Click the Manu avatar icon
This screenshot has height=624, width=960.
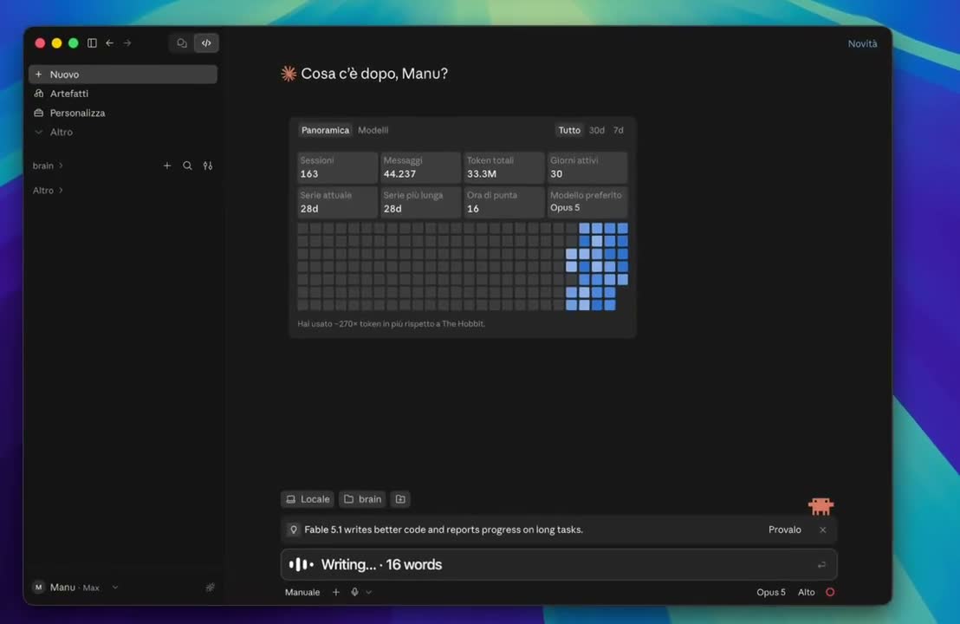[x=39, y=588]
